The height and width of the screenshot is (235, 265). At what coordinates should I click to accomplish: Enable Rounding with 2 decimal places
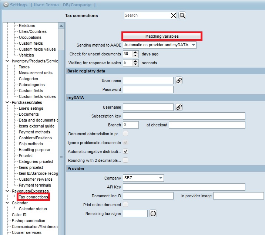(x=125, y=160)
